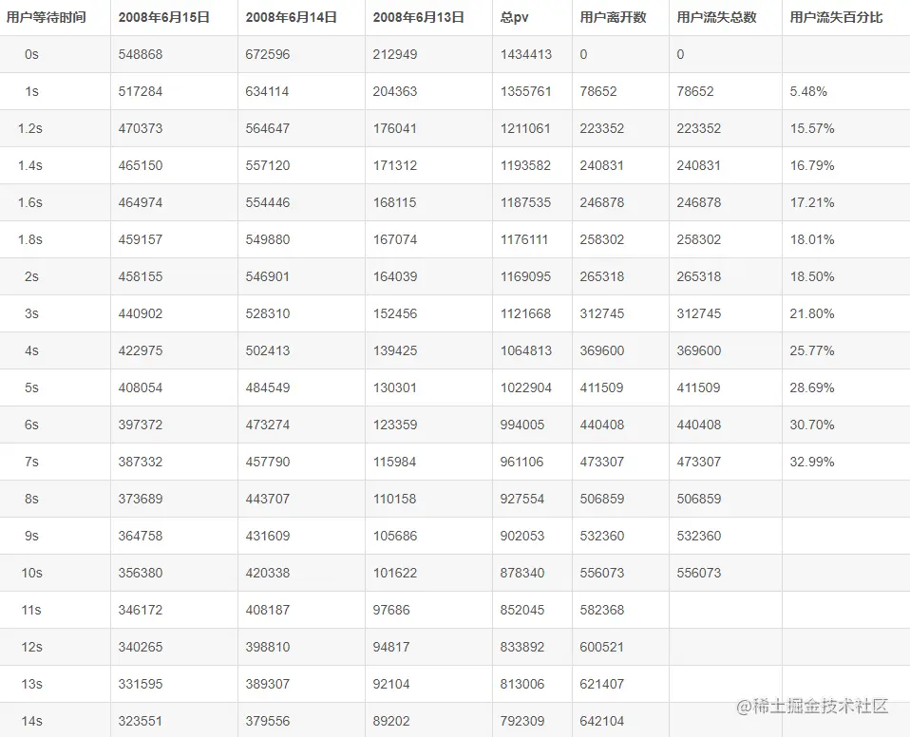Select the 2008年6月13日 column header
Screen dimensions: 910x737
point(418,18)
